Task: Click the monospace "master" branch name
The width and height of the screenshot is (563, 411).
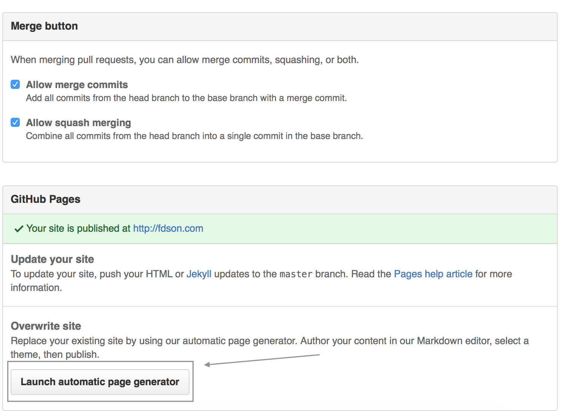Action: click(296, 274)
